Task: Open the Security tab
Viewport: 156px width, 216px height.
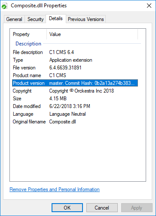Action: click(x=36, y=19)
